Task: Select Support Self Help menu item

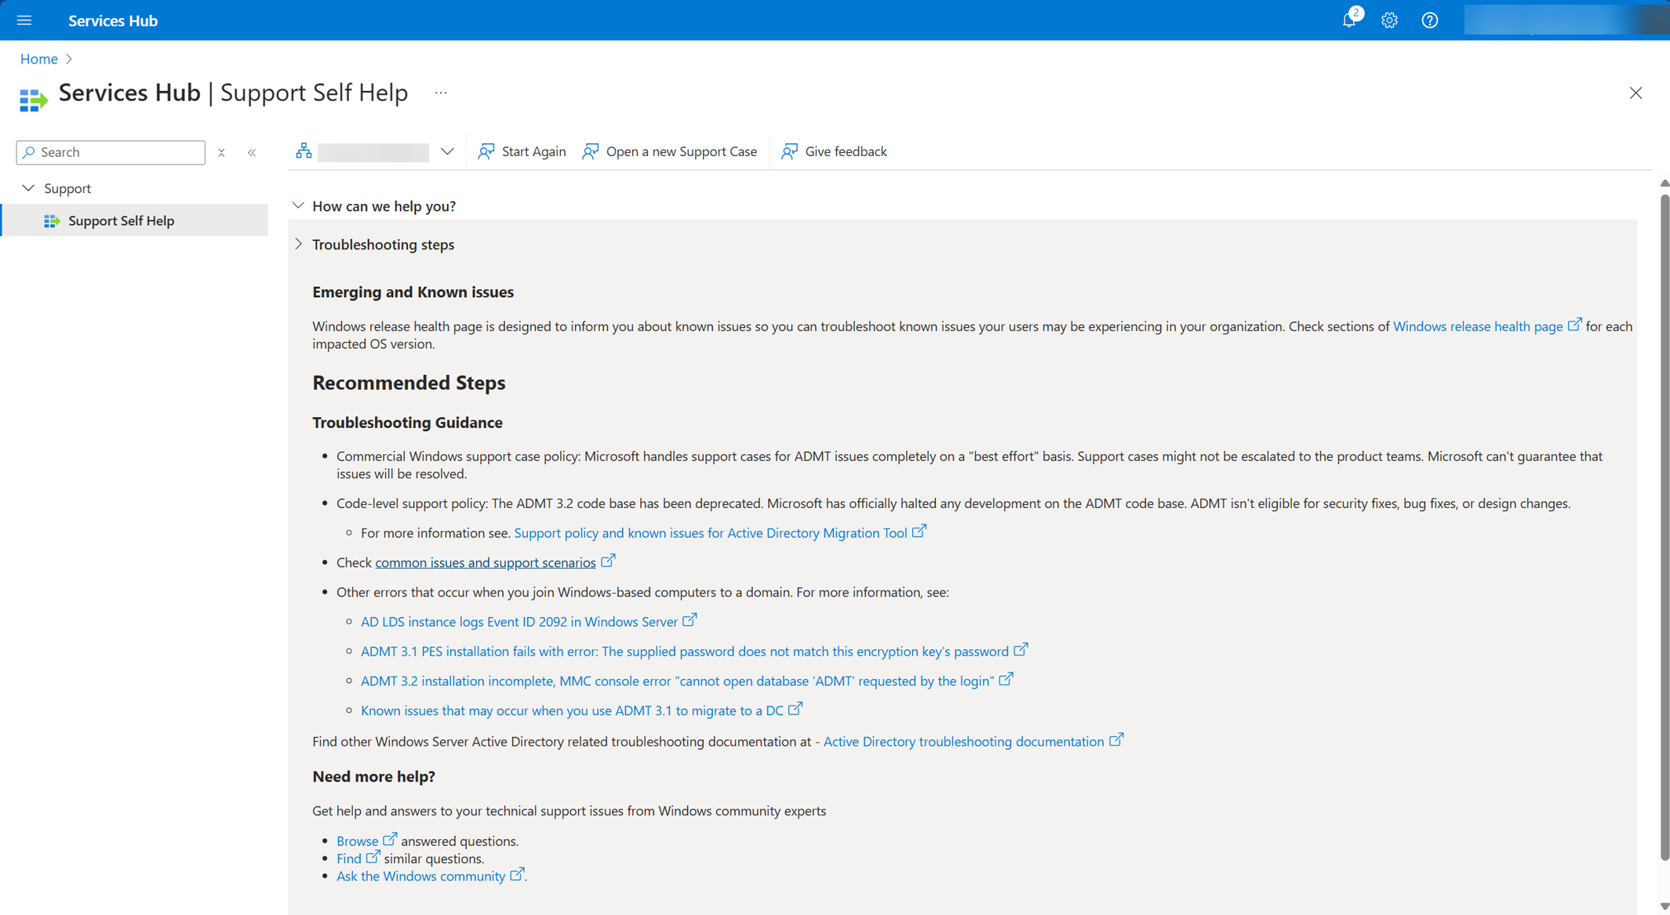Action: pyautogui.click(x=122, y=220)
